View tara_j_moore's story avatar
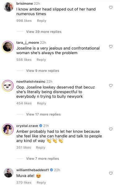The image size is (120, 185). 8,47
